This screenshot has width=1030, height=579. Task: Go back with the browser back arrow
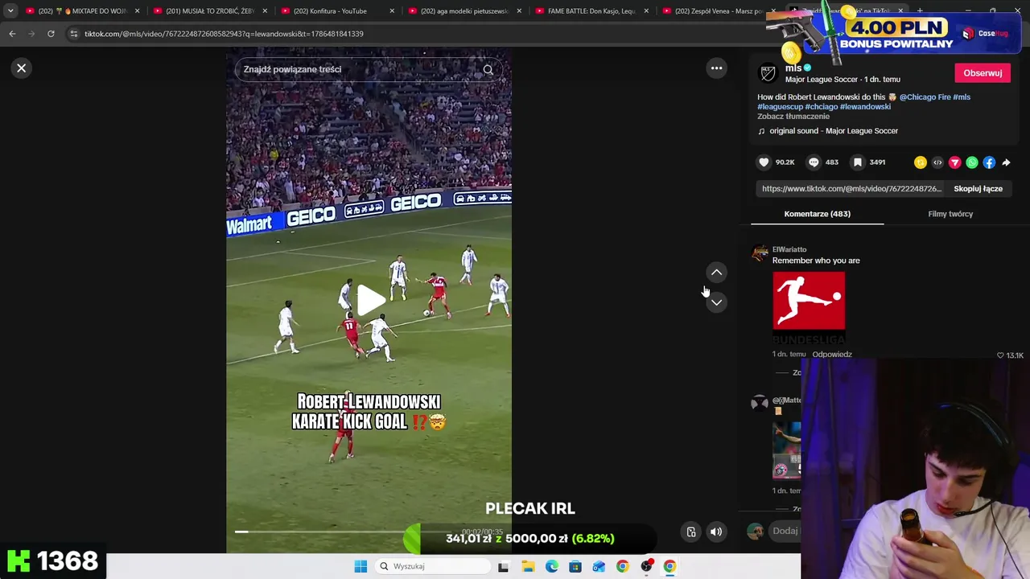pyautogui.click(x=12, y=34)
